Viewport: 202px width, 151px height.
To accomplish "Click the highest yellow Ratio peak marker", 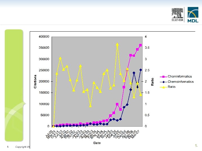I will (117, 44).
